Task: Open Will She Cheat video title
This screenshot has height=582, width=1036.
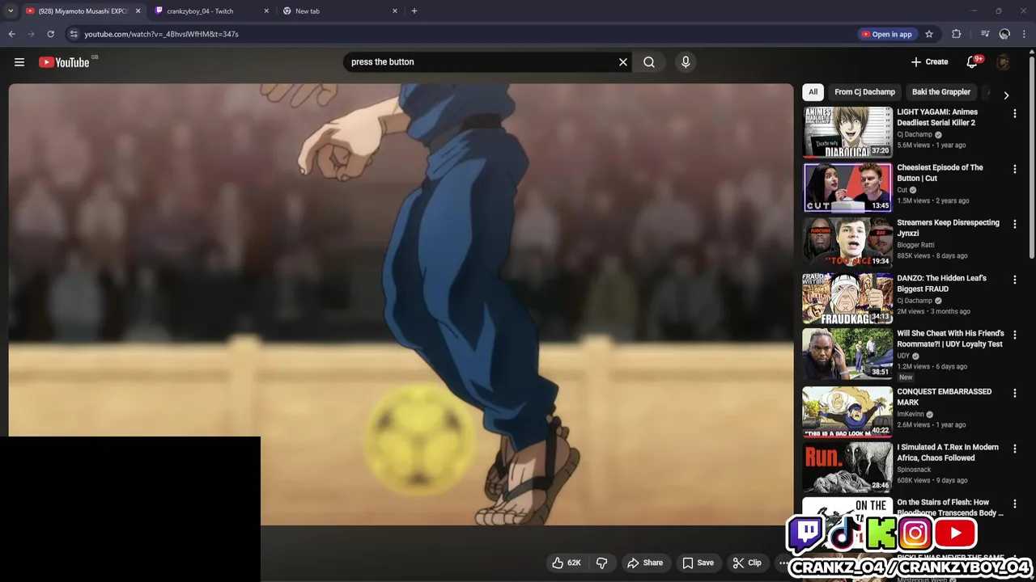Action: [x=950, y=339]
